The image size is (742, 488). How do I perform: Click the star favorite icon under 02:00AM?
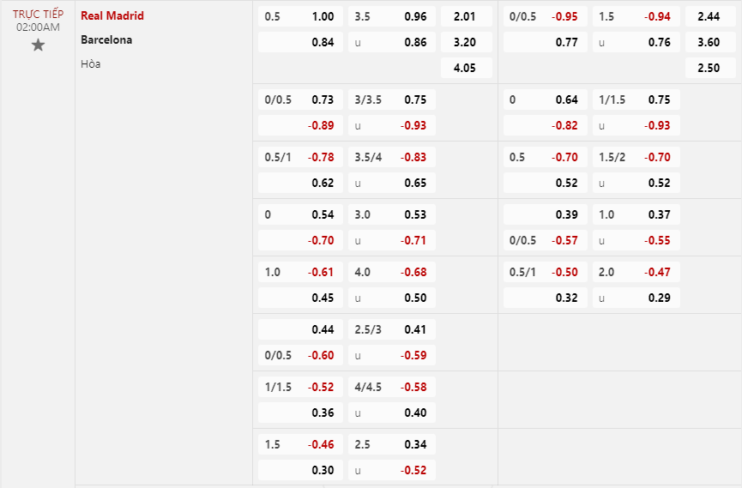38,45
